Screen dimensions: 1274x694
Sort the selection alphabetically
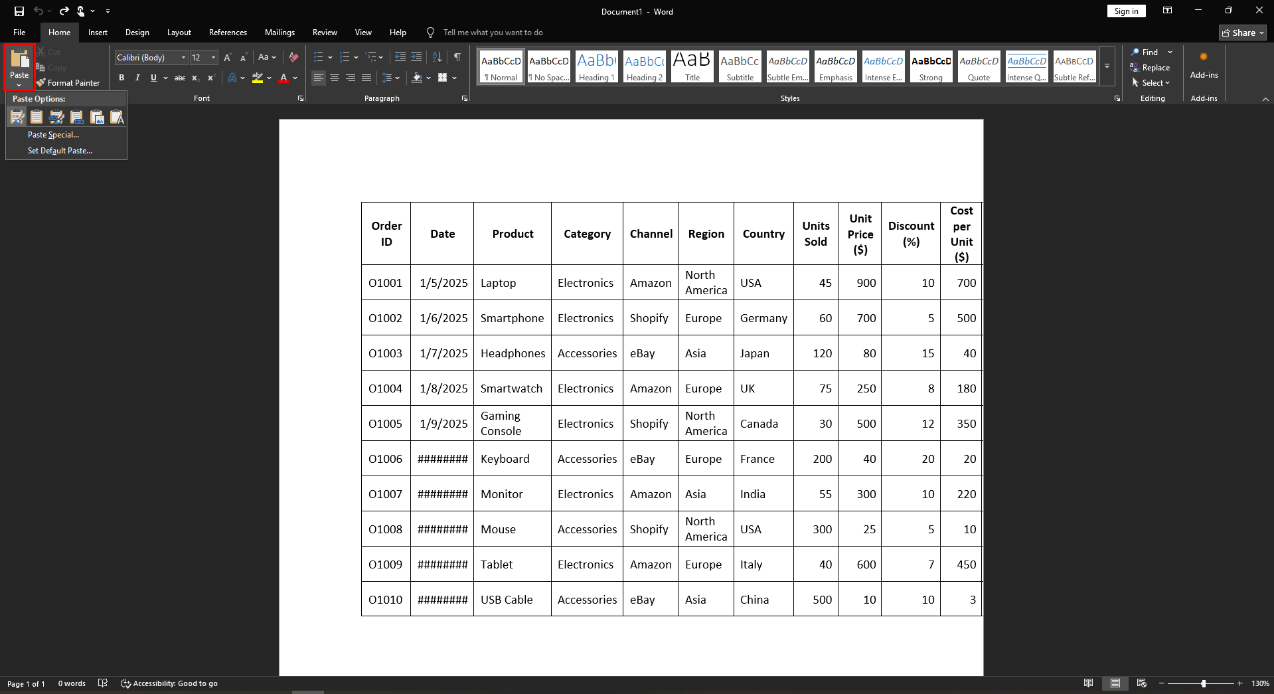(437, 57)
